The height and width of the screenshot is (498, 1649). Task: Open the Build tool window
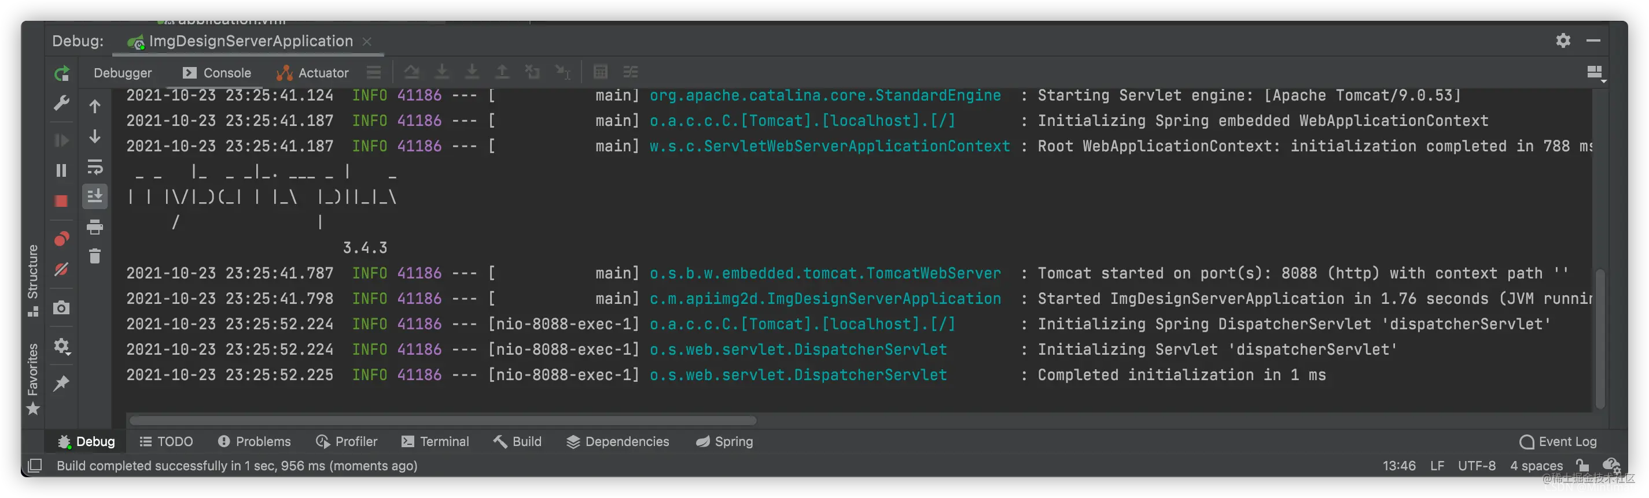point(518,442)
